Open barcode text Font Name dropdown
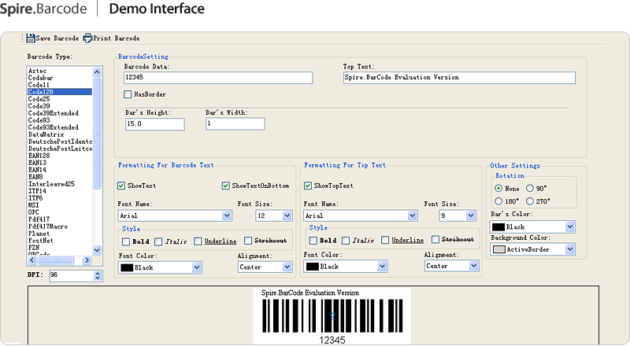Screen dimensions: 630x346 pyautogui.click(x=227, y=216)
